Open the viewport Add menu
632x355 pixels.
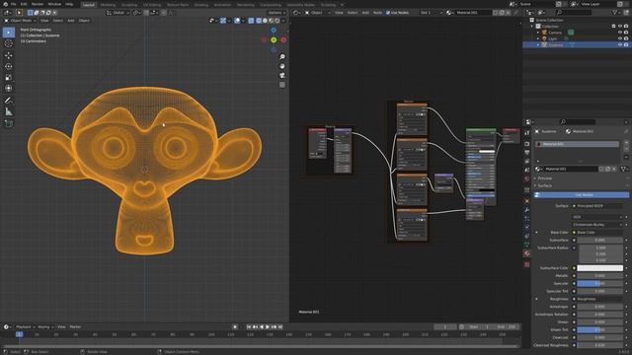[70, 21]
